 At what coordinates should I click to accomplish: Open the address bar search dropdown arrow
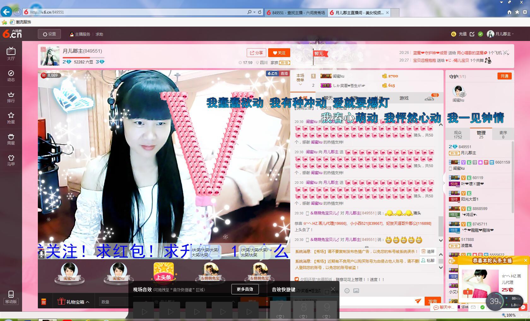(254, 12)
